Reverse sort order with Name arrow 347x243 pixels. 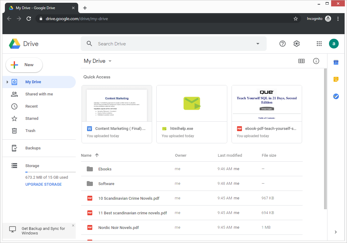coord(97,155)
